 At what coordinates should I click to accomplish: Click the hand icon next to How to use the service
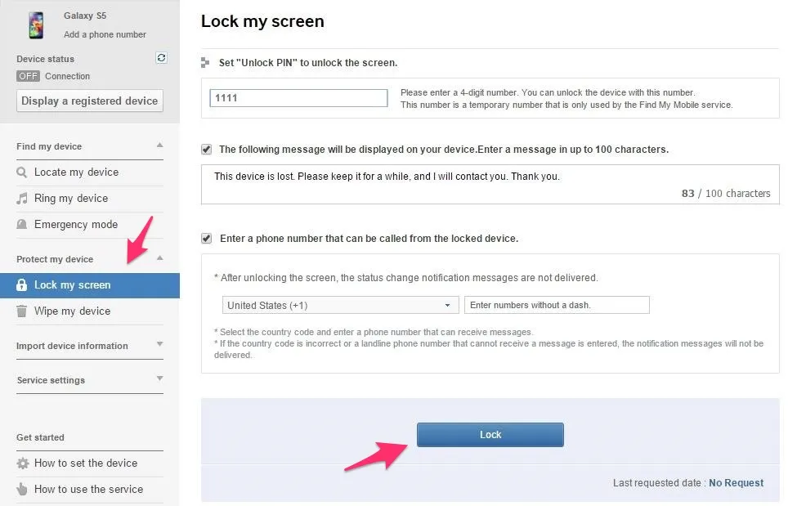22,489
